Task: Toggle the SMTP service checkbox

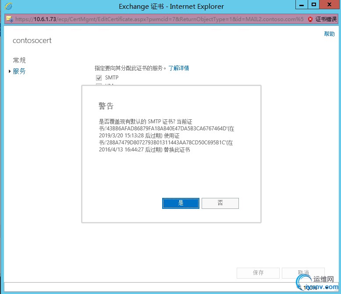Action: (x=99, y=78)
